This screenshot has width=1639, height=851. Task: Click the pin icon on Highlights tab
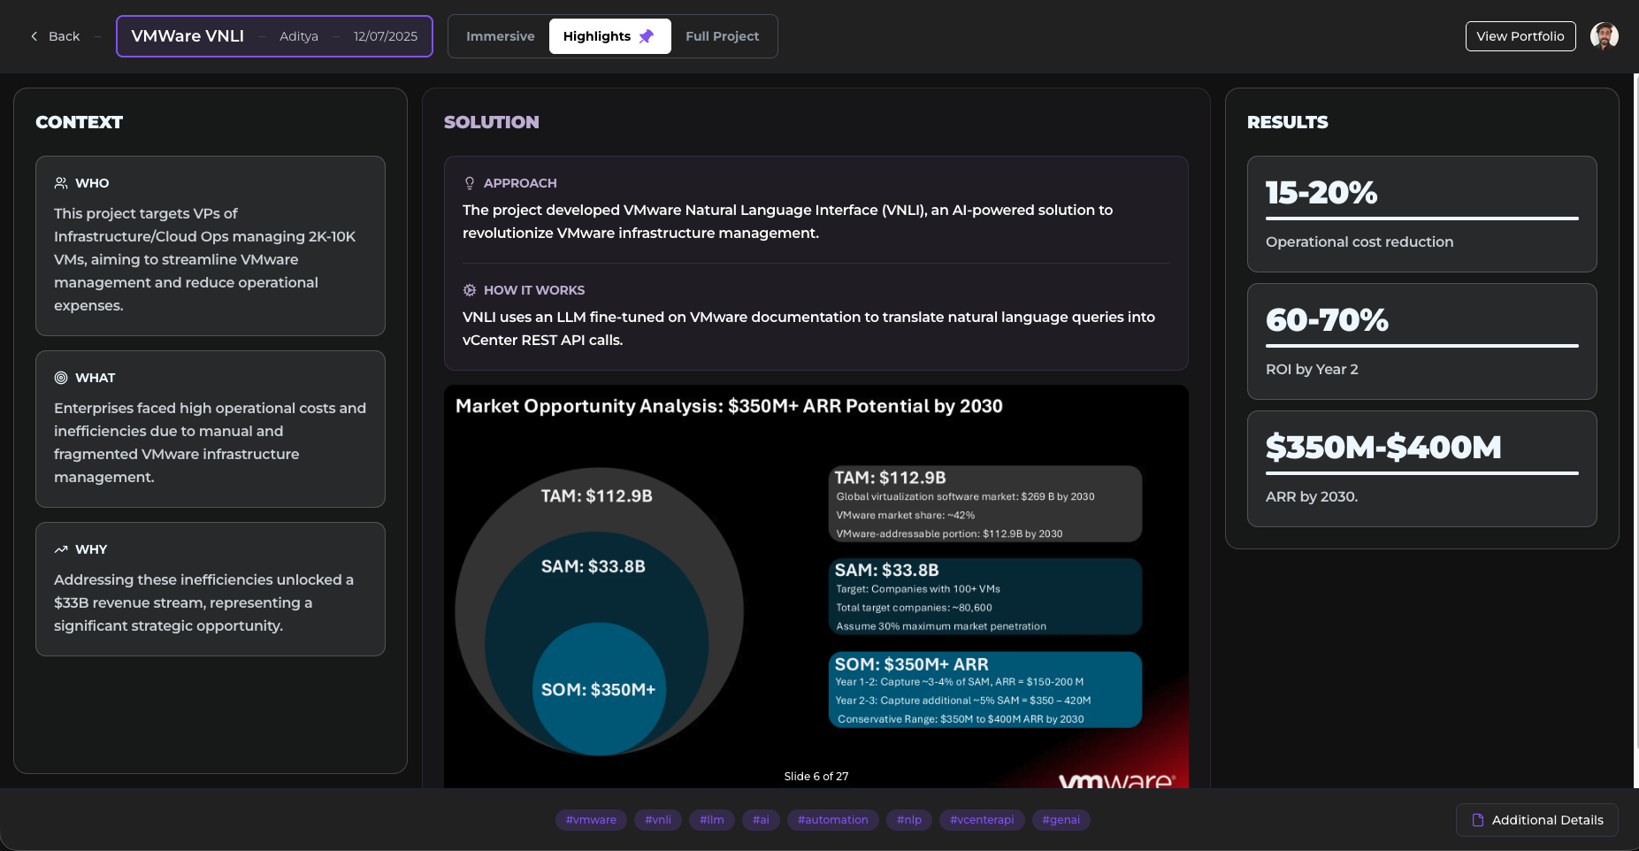pyautogui.click(x=647, y=36)
